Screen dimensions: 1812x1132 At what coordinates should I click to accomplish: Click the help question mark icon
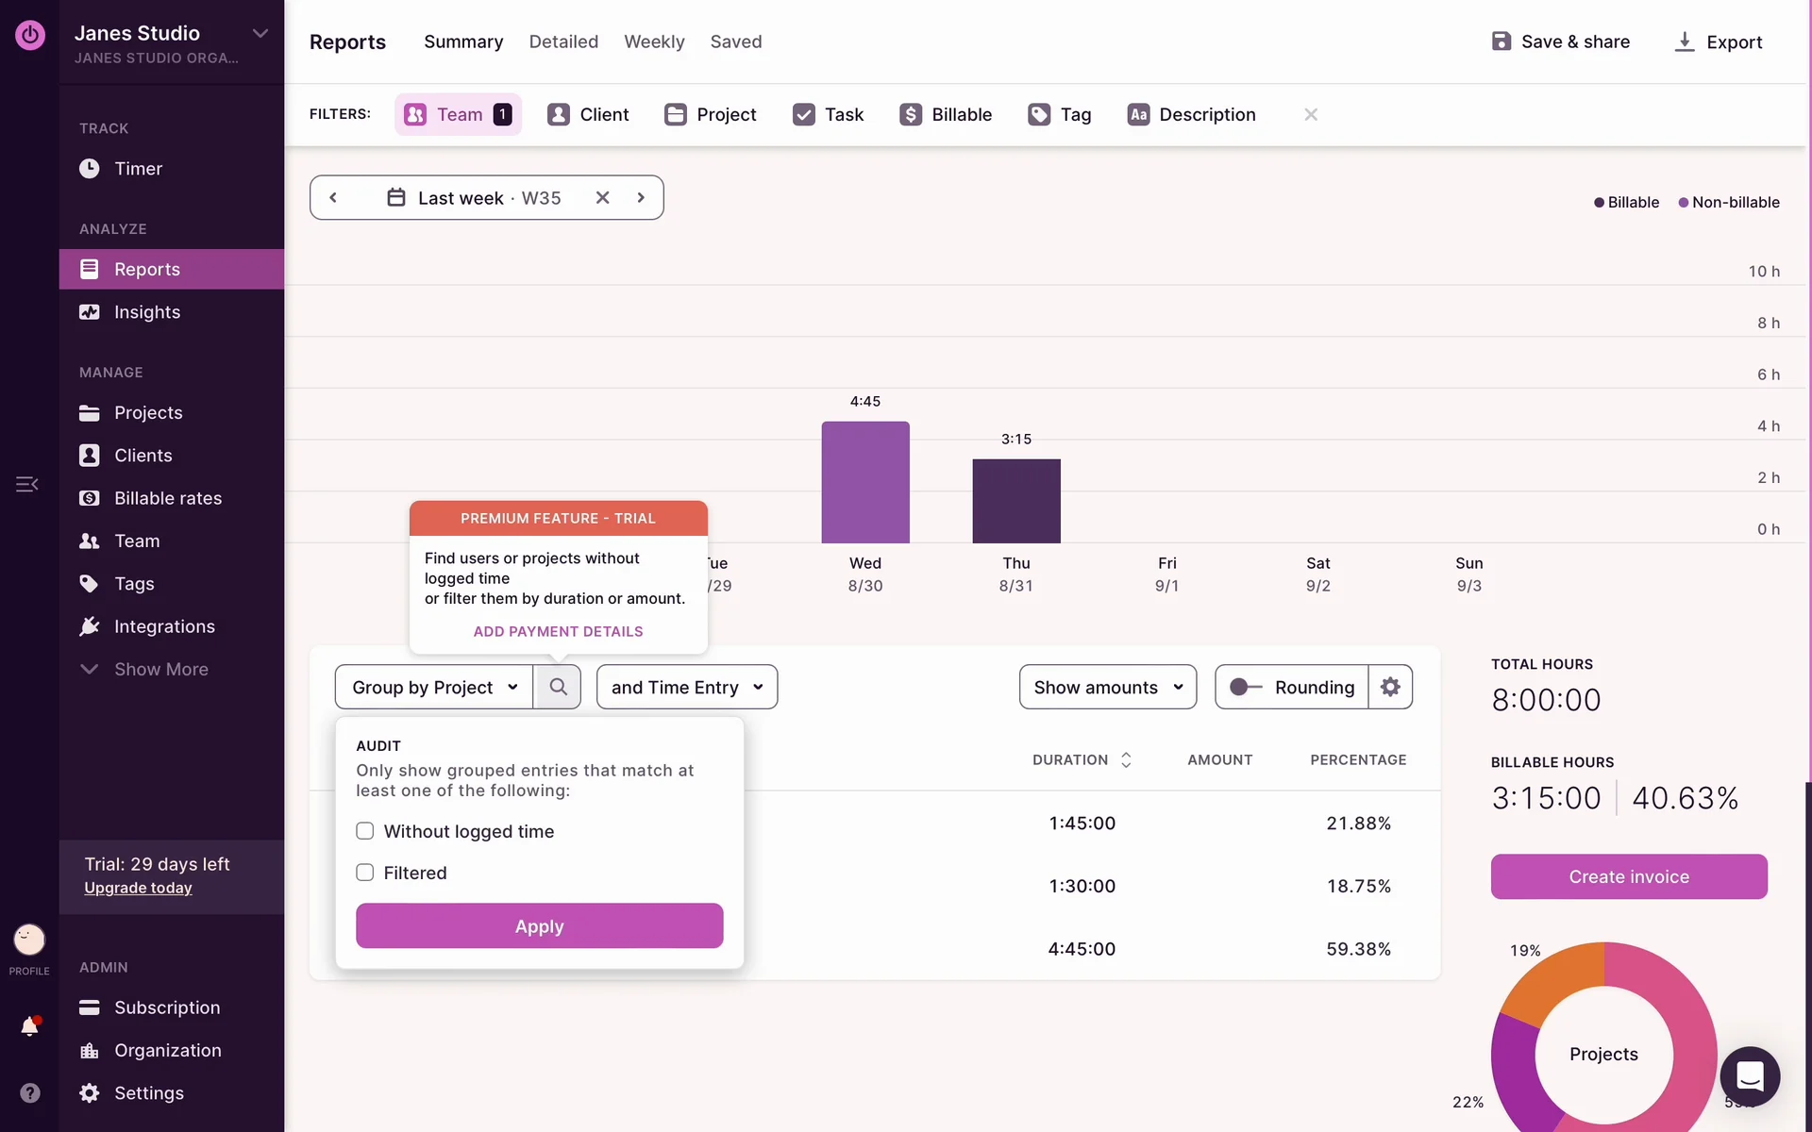point(29,1092)
